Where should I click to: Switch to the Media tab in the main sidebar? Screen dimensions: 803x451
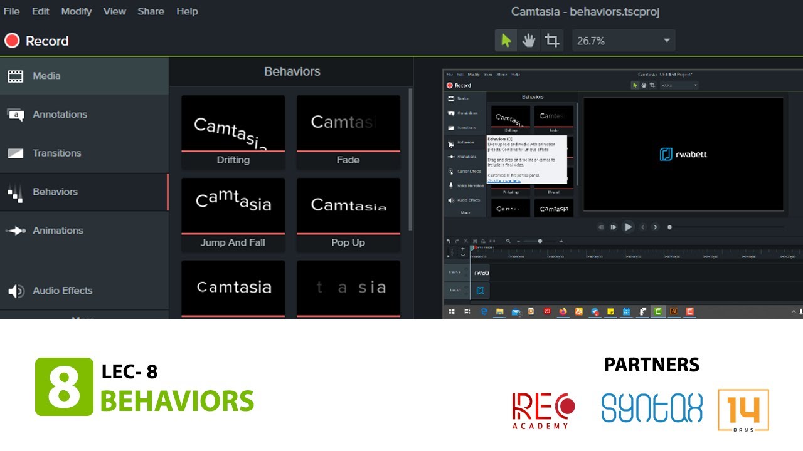tap(84, 76)
